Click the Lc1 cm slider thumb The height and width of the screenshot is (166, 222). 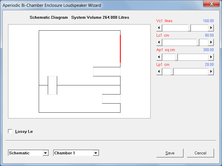[198, 42]
